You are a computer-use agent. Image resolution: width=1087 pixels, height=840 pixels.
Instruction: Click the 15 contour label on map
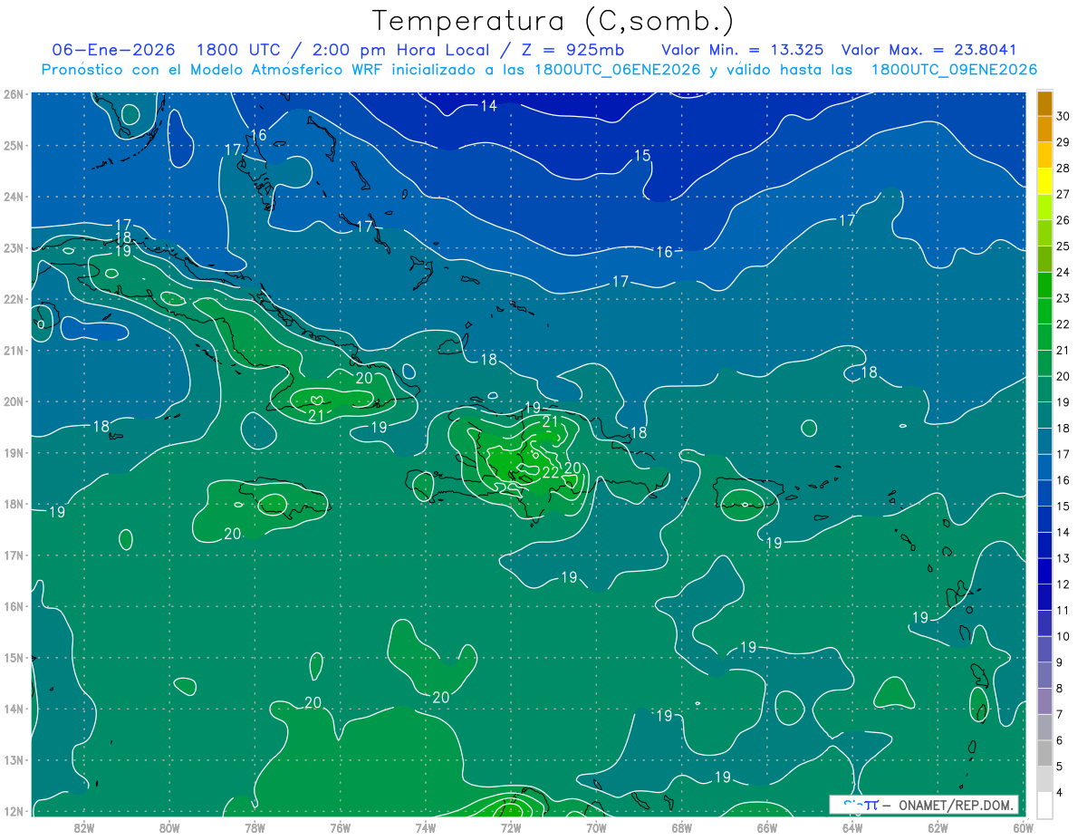(641, 156)
